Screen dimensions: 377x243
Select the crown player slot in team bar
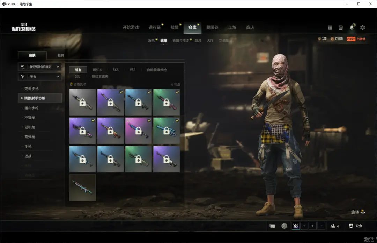pos(296,226)
